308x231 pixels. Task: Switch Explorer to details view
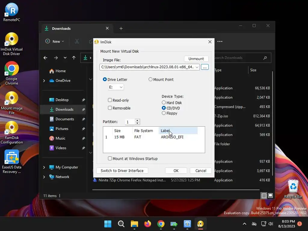coord(264,196)
